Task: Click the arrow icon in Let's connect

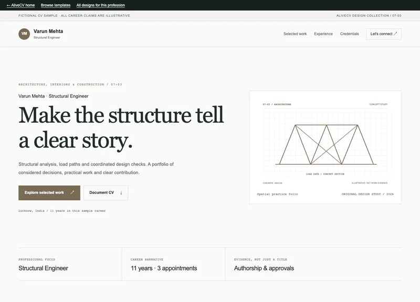Action: pos(395,34)
